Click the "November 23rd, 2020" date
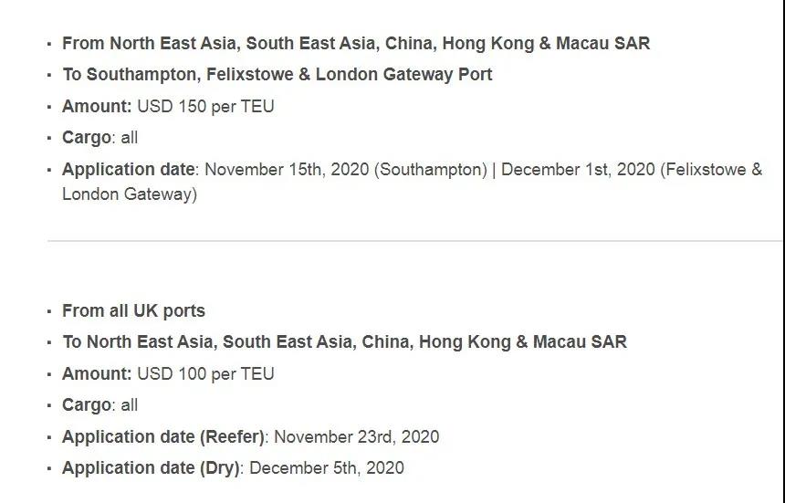The image size is (785, 503). click(x=356, y=436)
